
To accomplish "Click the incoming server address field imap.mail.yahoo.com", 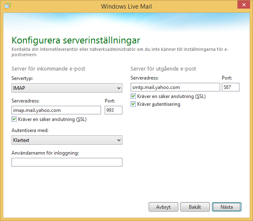I will coord(56,110).
